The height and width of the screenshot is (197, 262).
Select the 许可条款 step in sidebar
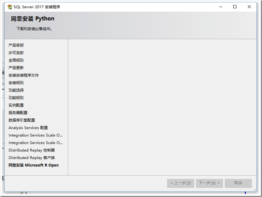point(16,53)
